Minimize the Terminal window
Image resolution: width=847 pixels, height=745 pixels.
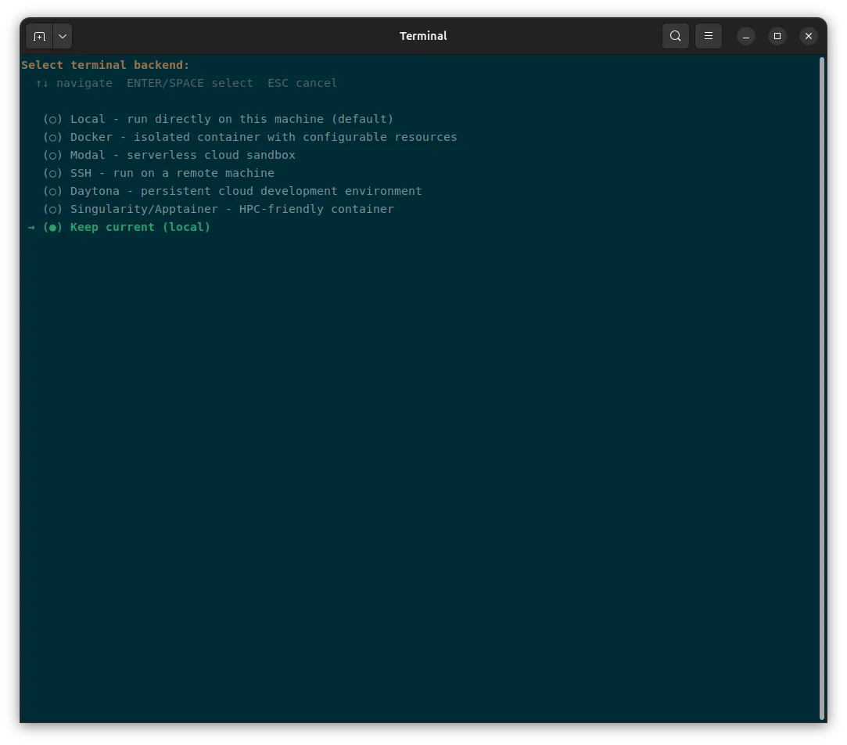(746, 36)
